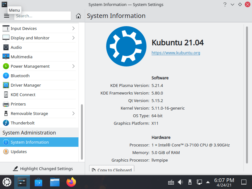Select Bluetooth settings entry
252x189 pixels.
(39, 76)
